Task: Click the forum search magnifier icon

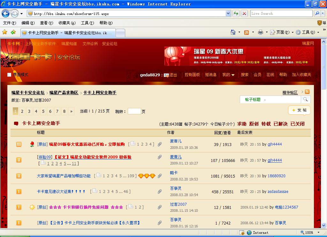Action: click(x=305, y=99)
